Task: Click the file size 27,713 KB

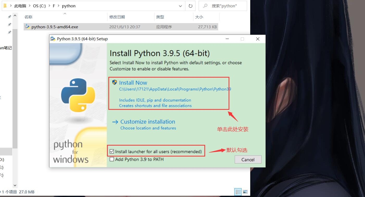Action: (x=207, y=27)
